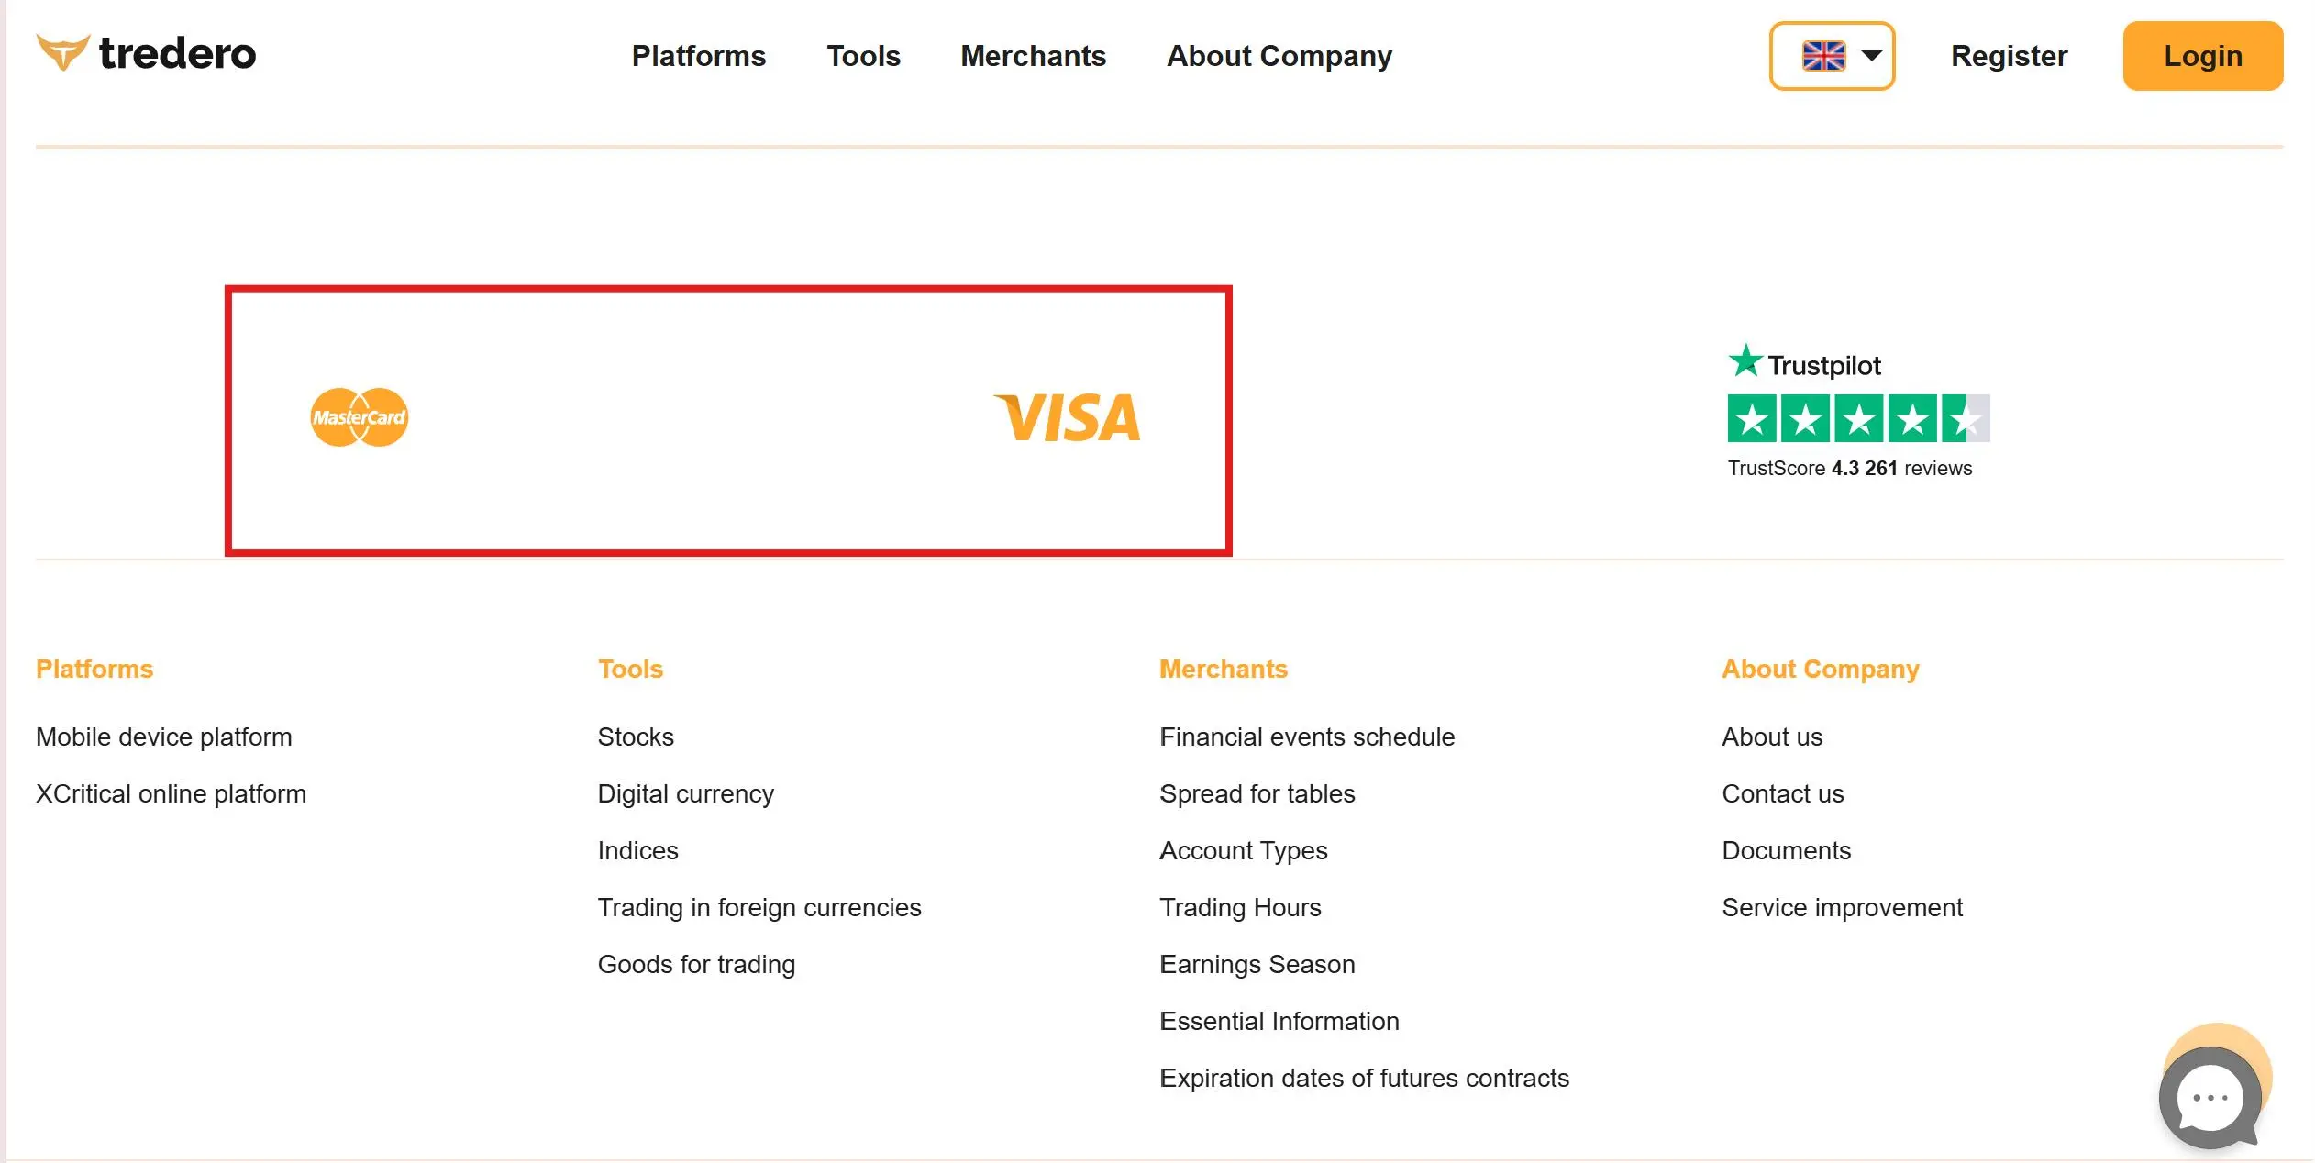Click TrustScore 4.3 reviews text

(1850, 468)
